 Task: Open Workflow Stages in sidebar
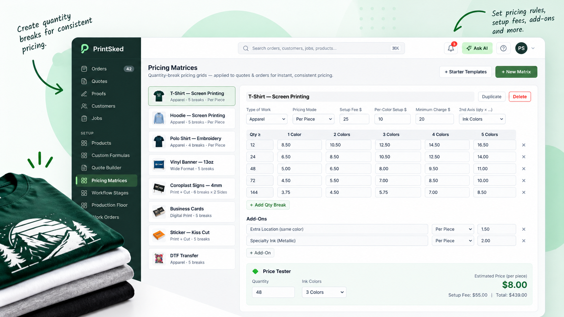107,193
